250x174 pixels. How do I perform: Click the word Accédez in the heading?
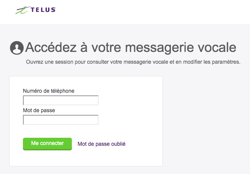[x=51, y=47]
